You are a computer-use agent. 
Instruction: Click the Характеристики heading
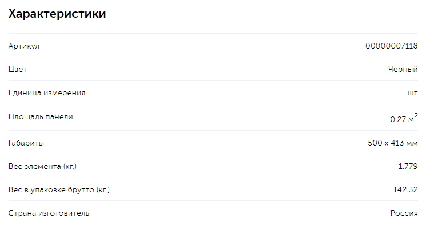(57, 14)
